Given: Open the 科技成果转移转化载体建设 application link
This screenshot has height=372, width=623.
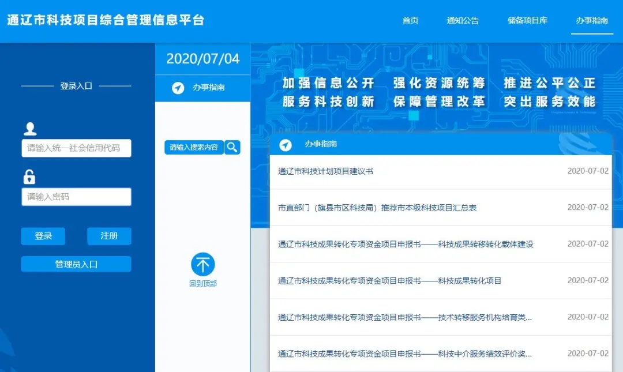Looking at the screenshot, I should click(x=406, y=245).
